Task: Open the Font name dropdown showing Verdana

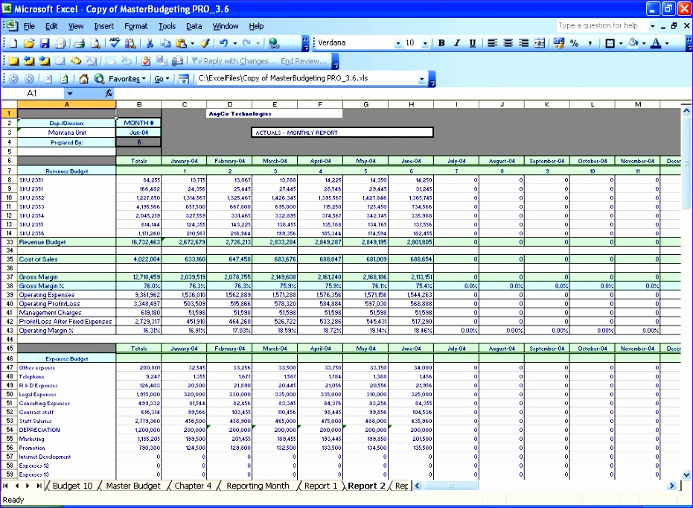Action: click(397, 43)
